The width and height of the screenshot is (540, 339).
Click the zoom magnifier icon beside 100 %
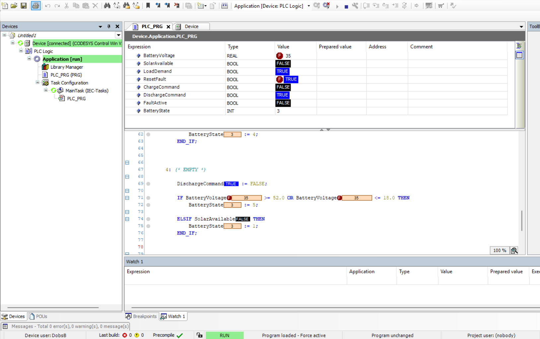click(x=514, y=250)
